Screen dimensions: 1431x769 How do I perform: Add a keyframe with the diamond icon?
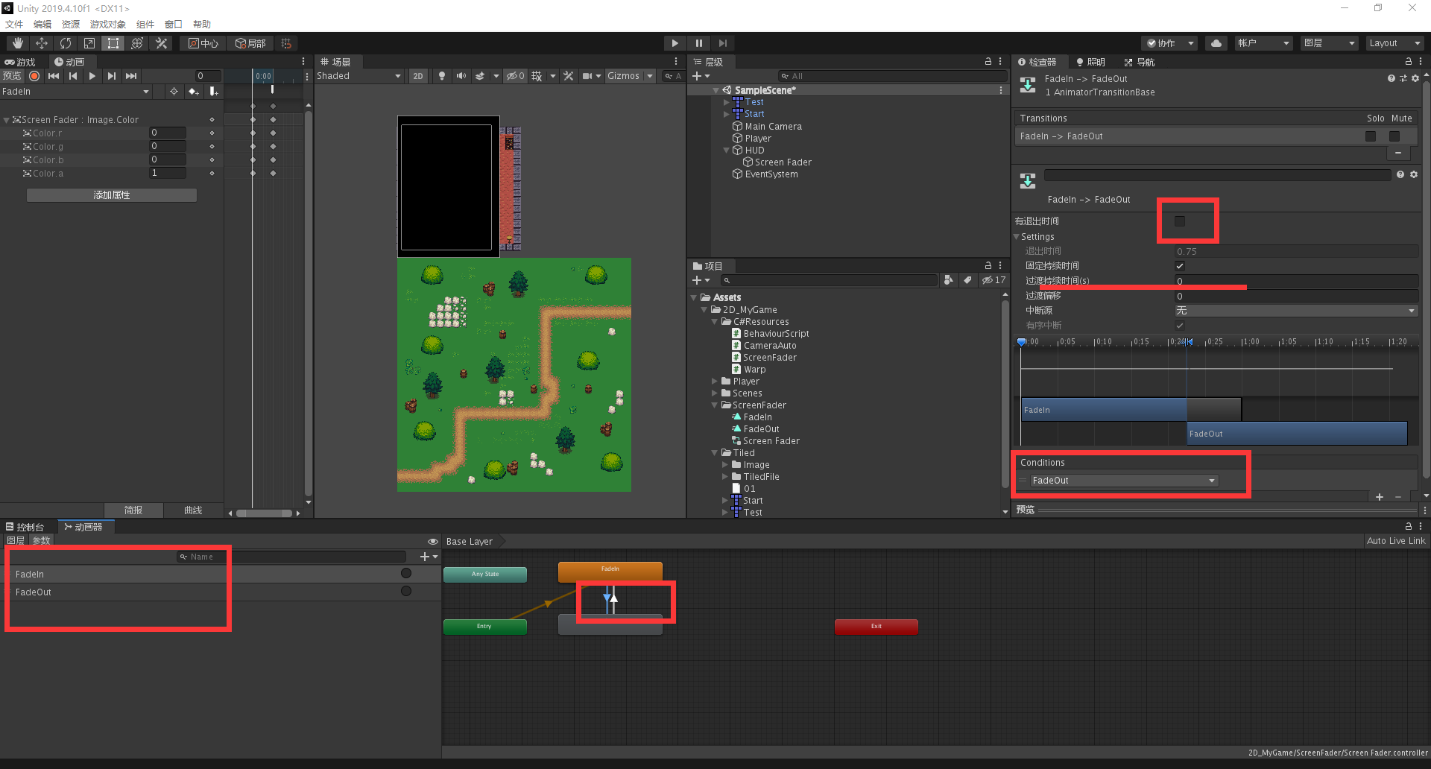coord(194,91)
